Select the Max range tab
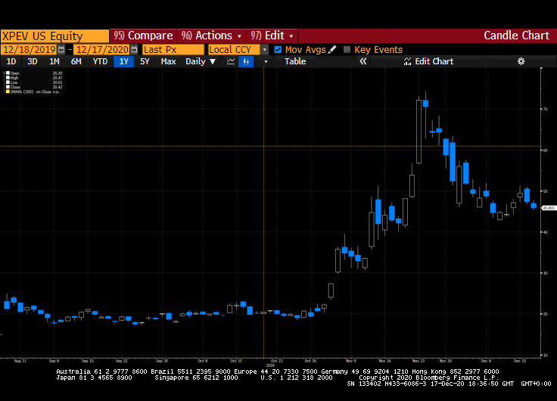The height and width of the screenshot is (401, 557). point(168,61)
